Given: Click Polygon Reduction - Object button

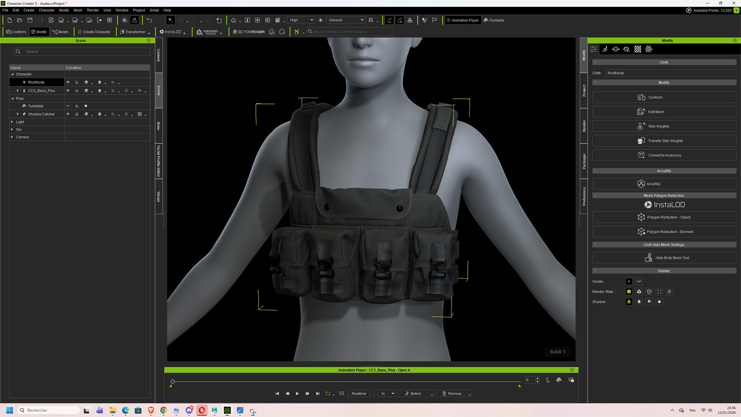Looking at the screenshot, I should (664, 217).
